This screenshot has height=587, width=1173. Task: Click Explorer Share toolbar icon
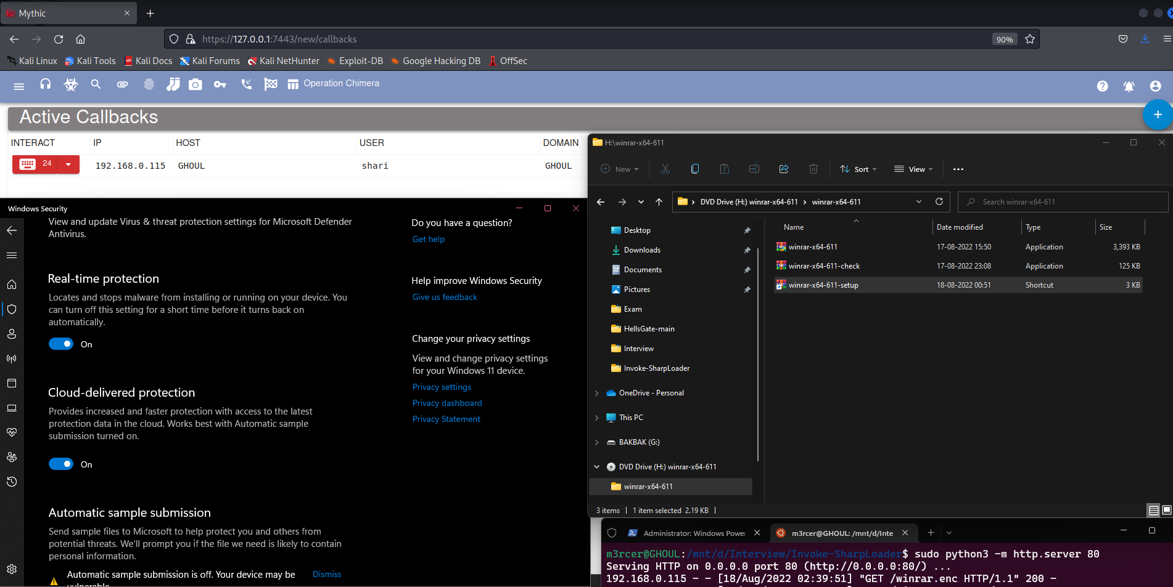tap(784, 169)
